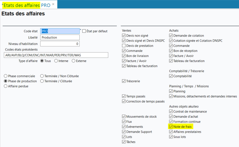This screenshot has height=147, width=239.
Task: Uncheck Devis signé et Devis DNSPC
Action: point(124,41)
